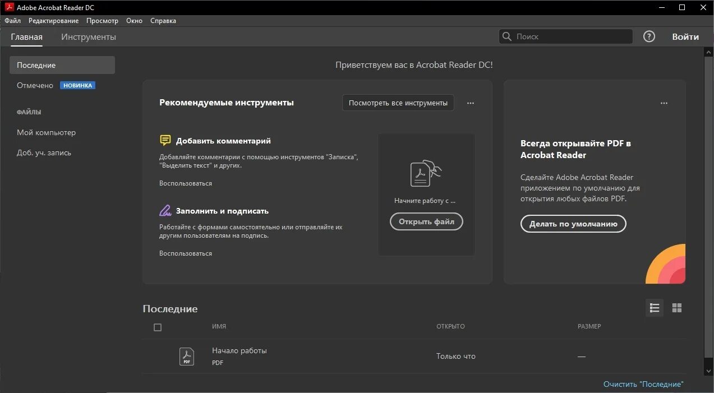Open the Редактирование menu

click(54, 21)
